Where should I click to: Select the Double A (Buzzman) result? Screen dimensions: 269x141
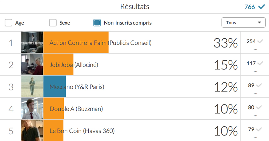click(76, 109)
